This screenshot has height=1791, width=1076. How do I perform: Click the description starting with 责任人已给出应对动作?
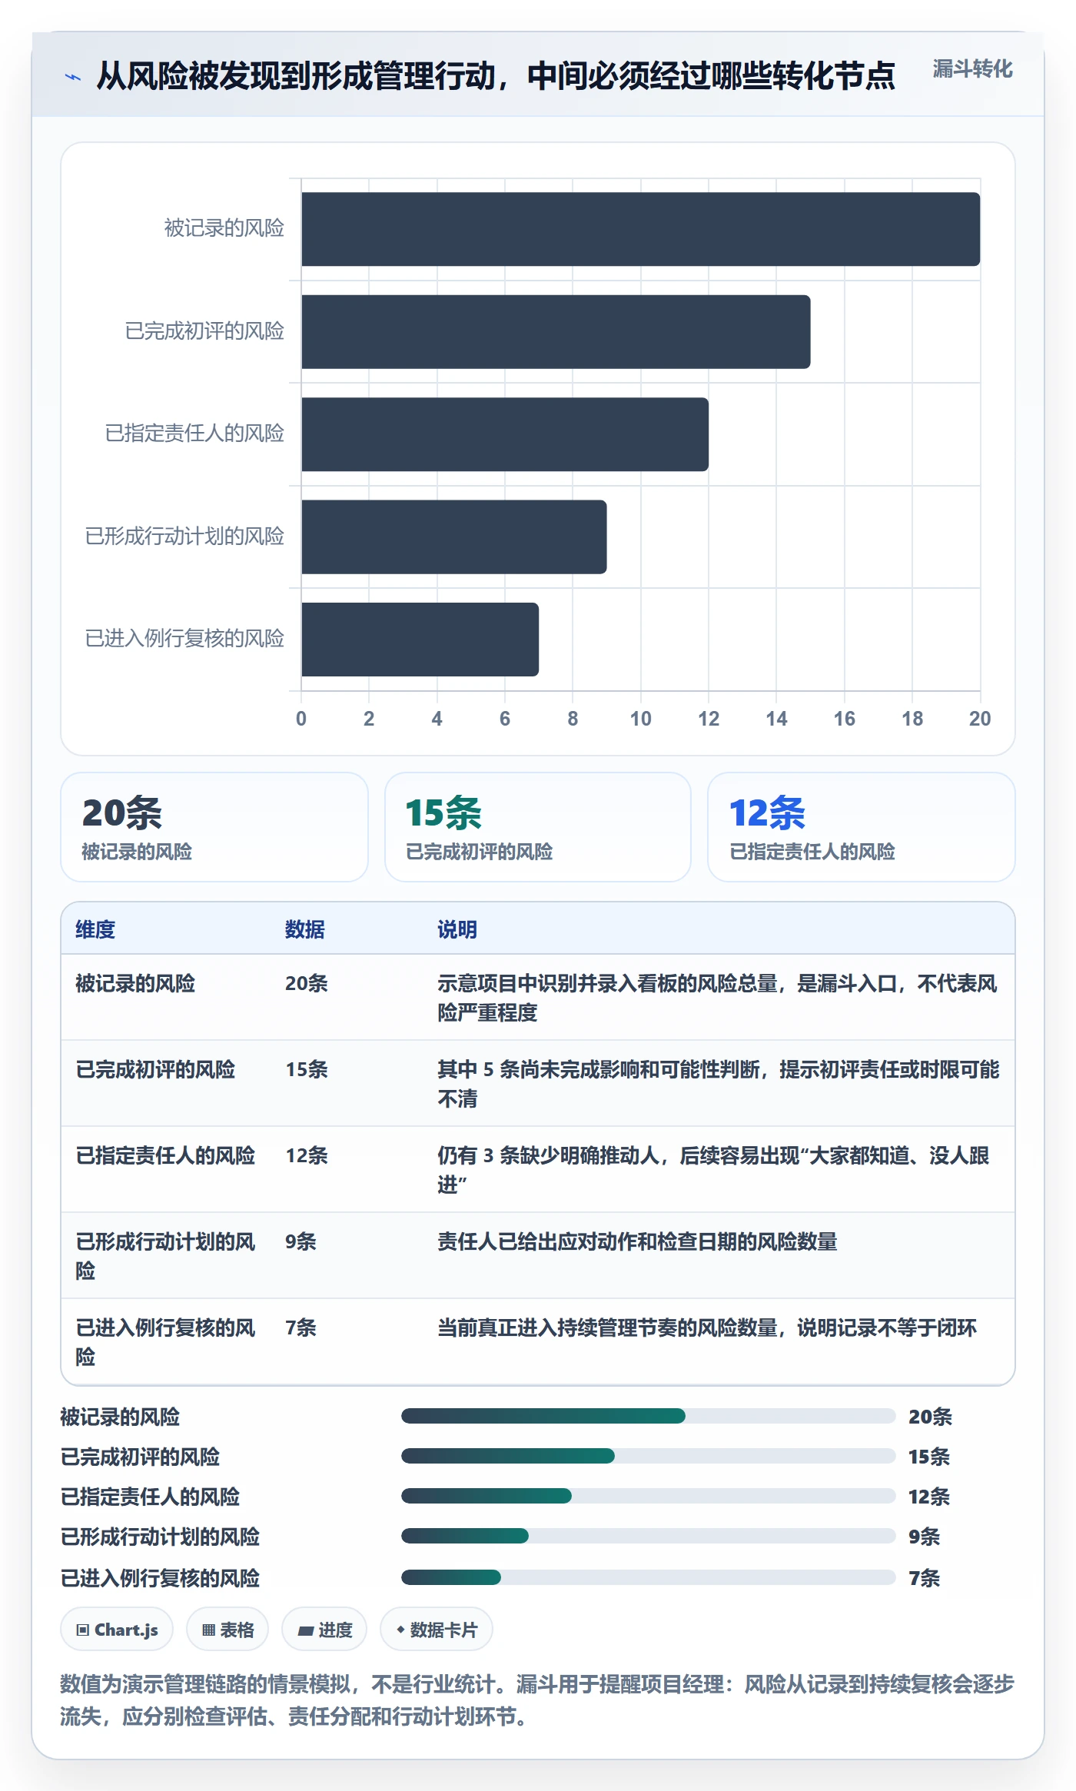[x=637, y=1241]
